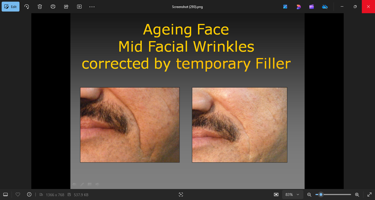Click the Edit image button
375x200 pixels.
tap(11, 7)
